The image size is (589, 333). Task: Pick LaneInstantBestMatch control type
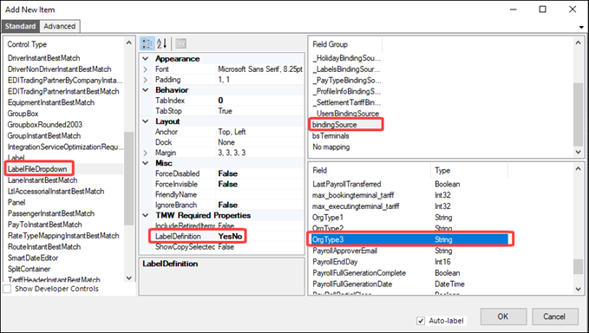(43, 180)
